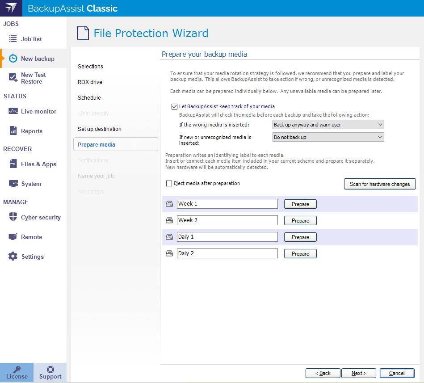Open Live monitor via its icon
Viewport: 424px width, 383px height.
(x=13, y=111)
